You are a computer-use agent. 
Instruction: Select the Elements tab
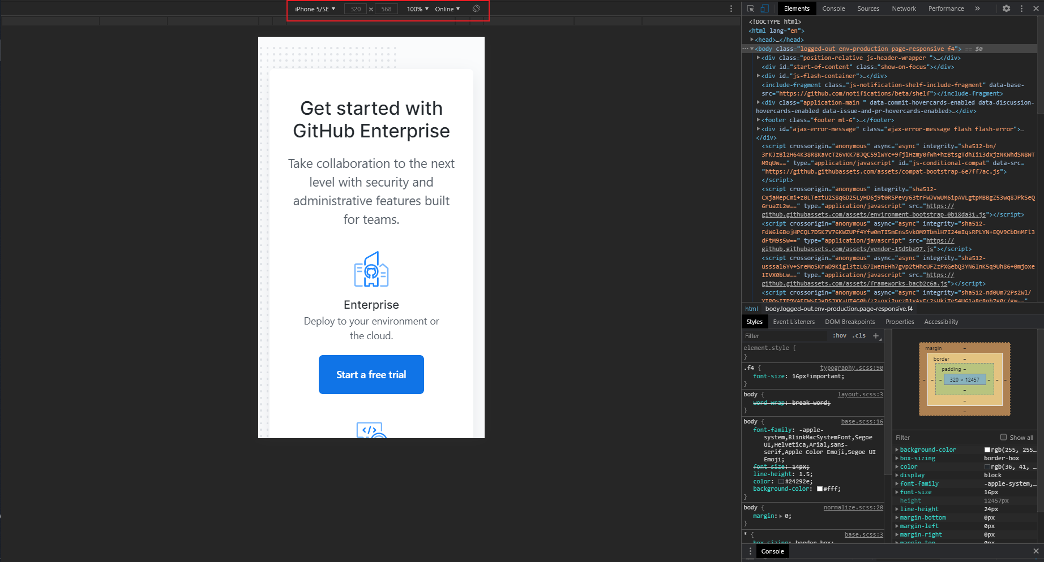tap(797, 8)
